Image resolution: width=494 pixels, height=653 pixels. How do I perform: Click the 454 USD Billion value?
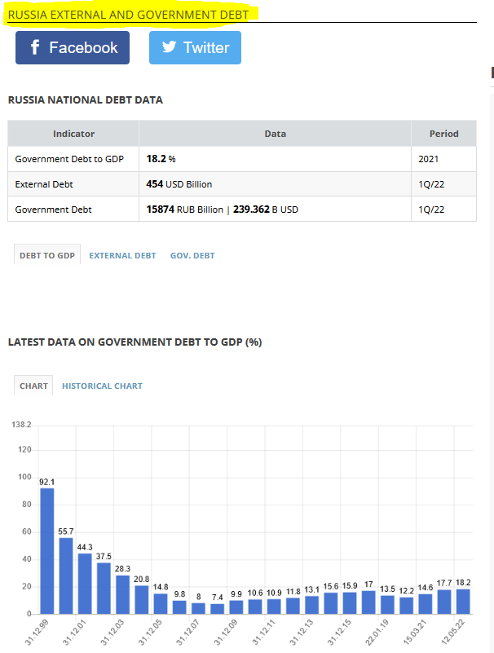pos(179,184)
